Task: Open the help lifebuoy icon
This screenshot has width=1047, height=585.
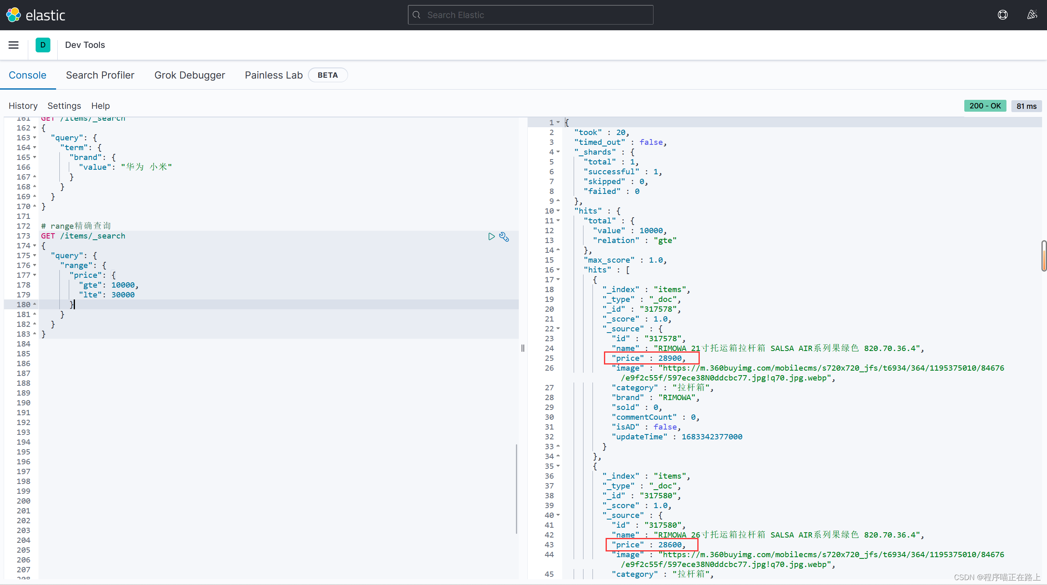Action: pos(1002,15)
